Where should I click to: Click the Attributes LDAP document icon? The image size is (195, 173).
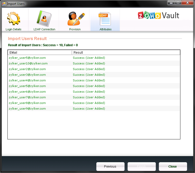(105, 18)
